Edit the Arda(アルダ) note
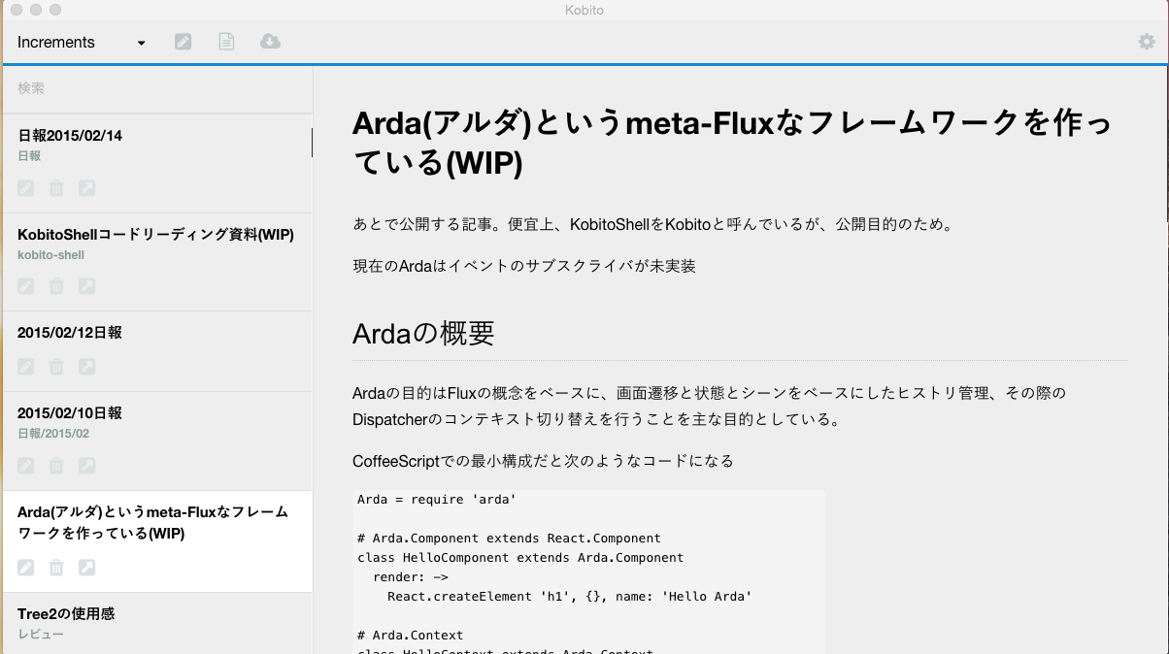Screen dimensions: 1169x654 [x=26, y=568]
